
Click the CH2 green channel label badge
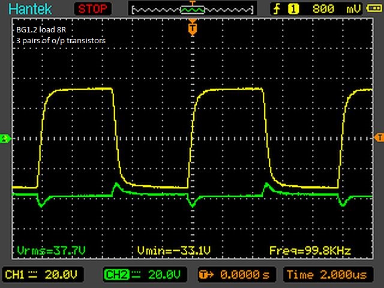pos(115,274)
